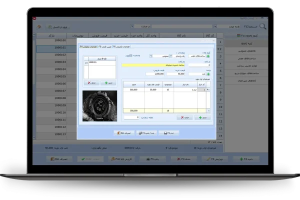Click the sale price column header in the main table
Viewport: 300px width, 200px height.
click(99, 35)
